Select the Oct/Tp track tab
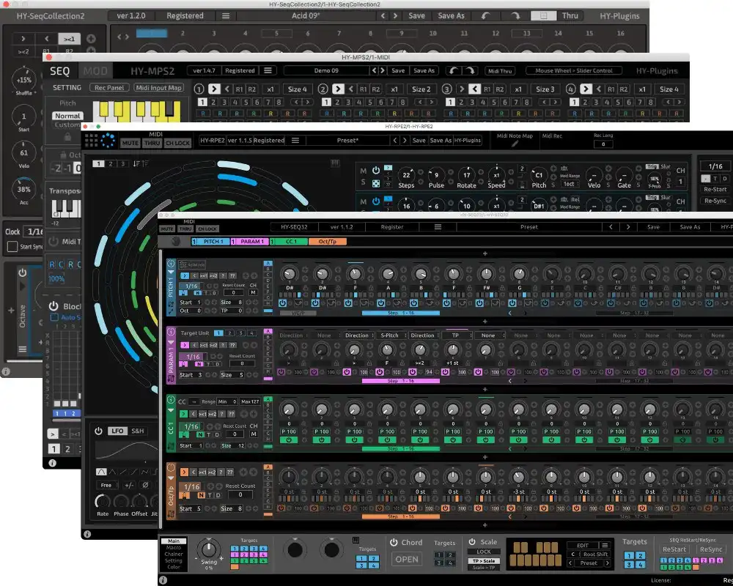Image resolution: width=733 pixels, height=586 pixels. (x=328, y=242)
